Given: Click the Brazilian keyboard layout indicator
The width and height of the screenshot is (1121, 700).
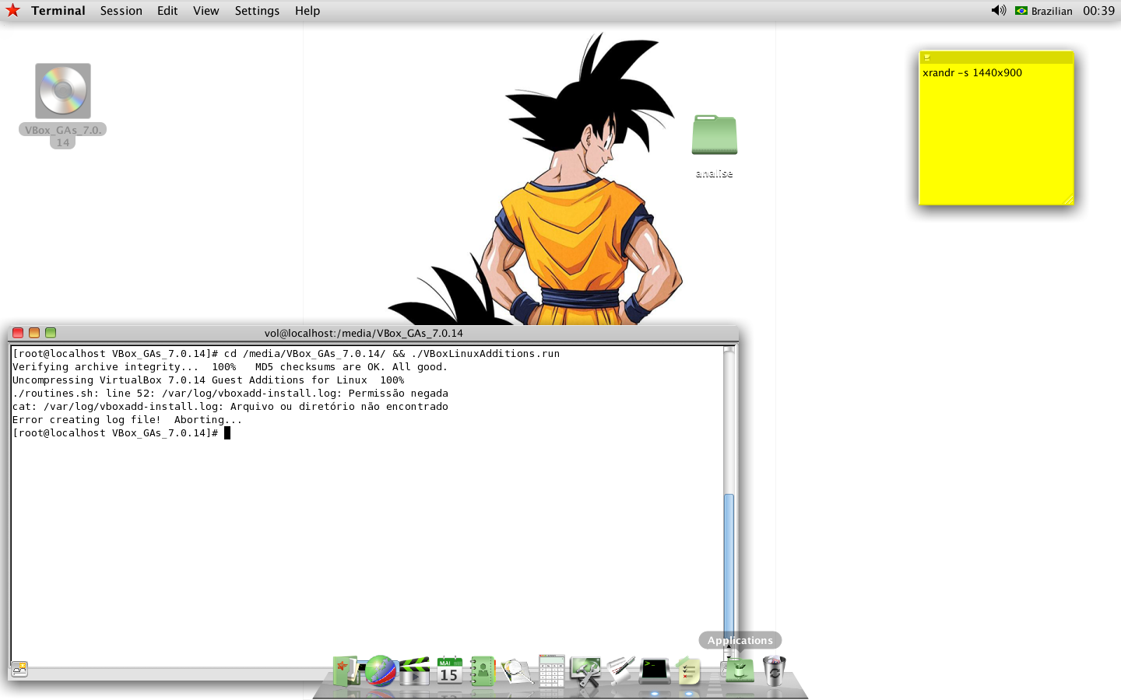Looking at the screenshot, I should click(1044, 11).
